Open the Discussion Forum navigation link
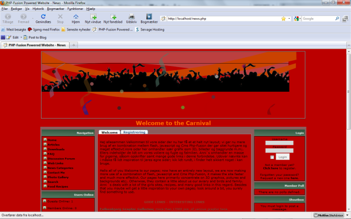The width and height of the screenshot is (351, 219). pos(61,159)
